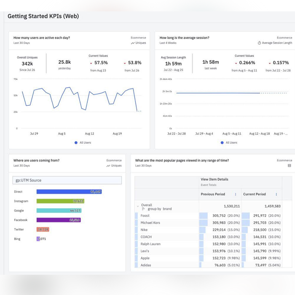295x295 pixels.
Task: Open 'How many users are active each day?' chart
Action: [42, 38]
